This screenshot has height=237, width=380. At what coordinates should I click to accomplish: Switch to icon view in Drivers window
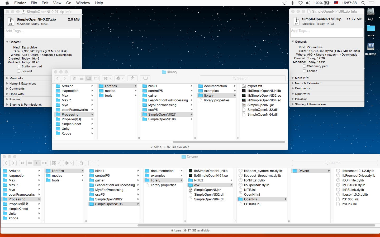tap(23, 163)
